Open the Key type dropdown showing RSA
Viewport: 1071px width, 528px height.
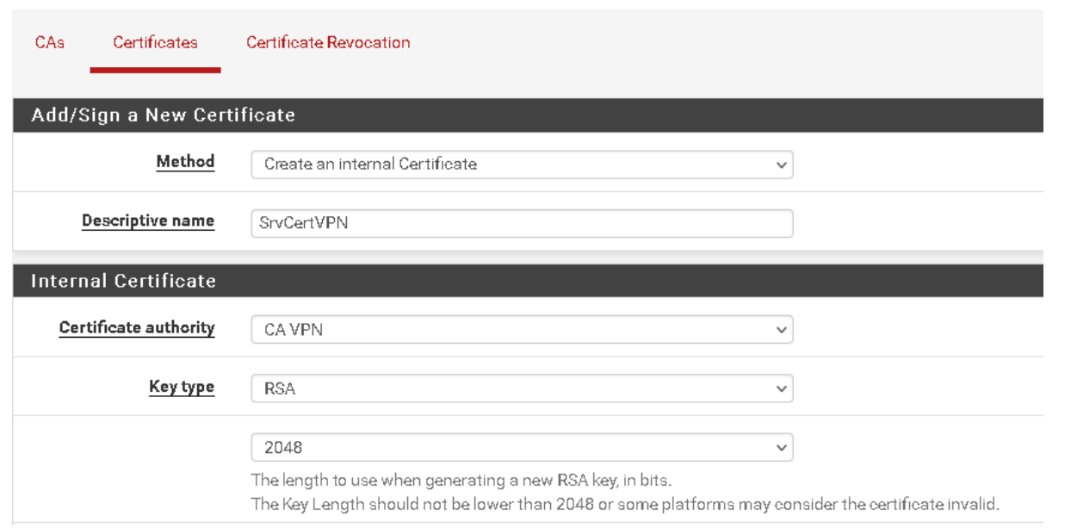pyautogui.click(x=521, y=388)
